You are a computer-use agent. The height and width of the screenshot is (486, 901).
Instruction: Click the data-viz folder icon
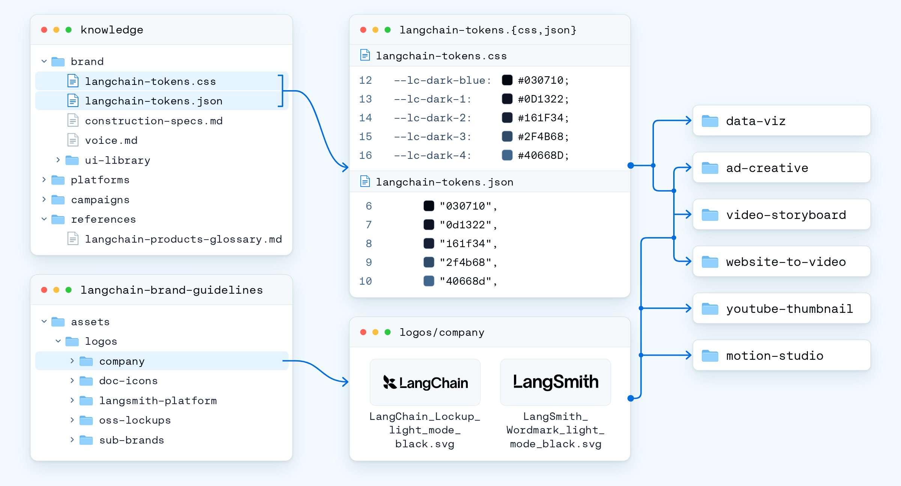(710, 121)
